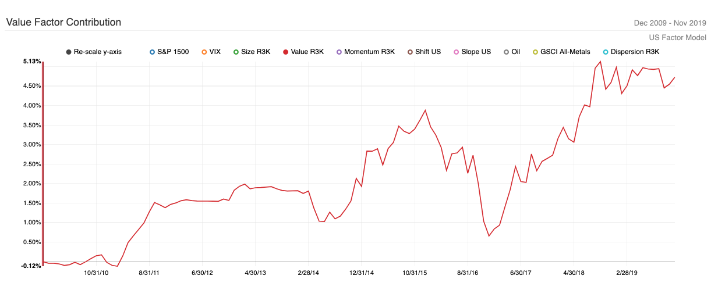Click the cyan Dispersion R3K circle marker
This screenshot has height=304, width=711.
coord(606,52)
